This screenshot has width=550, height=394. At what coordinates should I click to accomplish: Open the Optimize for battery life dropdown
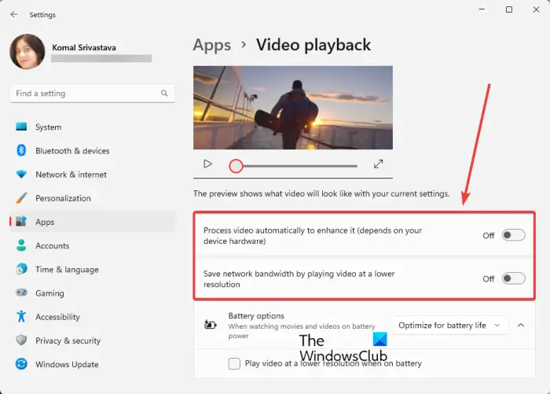(449, 325)
